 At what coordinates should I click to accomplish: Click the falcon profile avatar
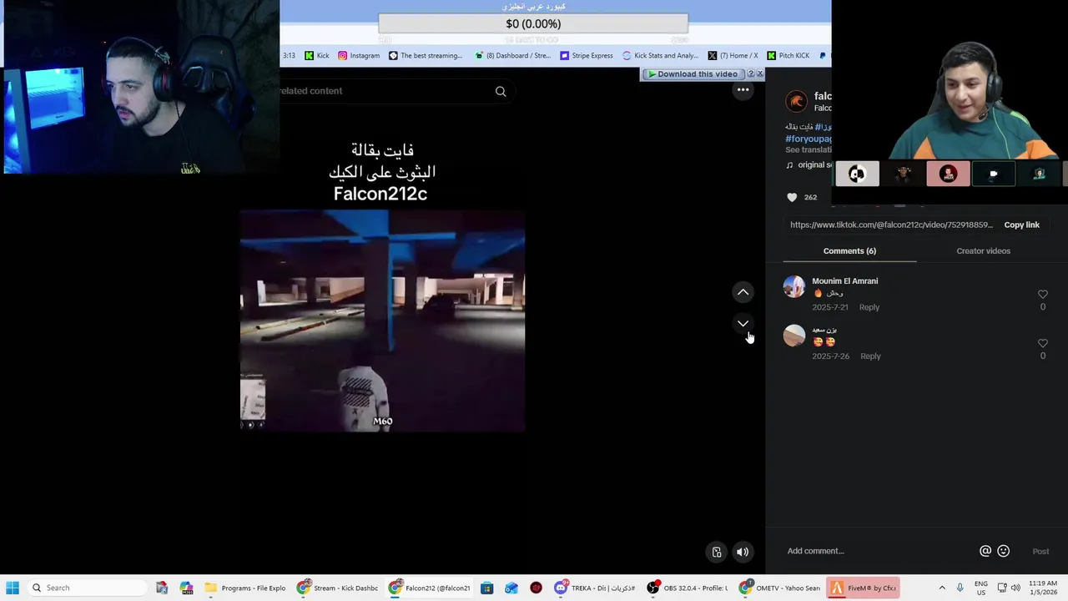(797, 102)
